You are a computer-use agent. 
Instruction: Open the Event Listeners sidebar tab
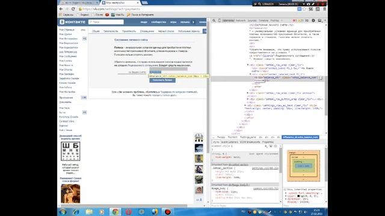[230, 142]
